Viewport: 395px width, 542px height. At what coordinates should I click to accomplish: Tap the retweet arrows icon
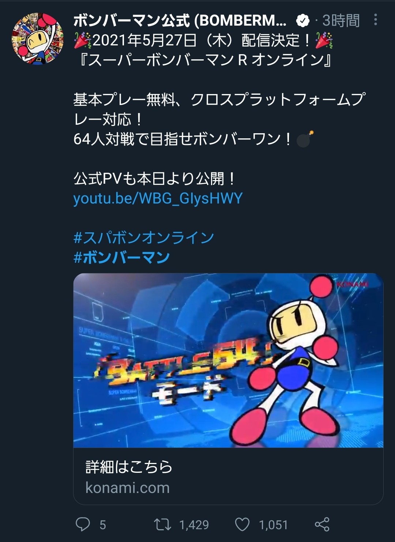click(162, 524)
